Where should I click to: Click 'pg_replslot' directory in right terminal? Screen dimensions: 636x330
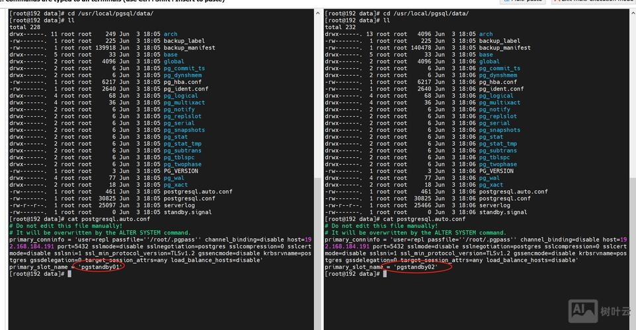(x=499, y=116)
